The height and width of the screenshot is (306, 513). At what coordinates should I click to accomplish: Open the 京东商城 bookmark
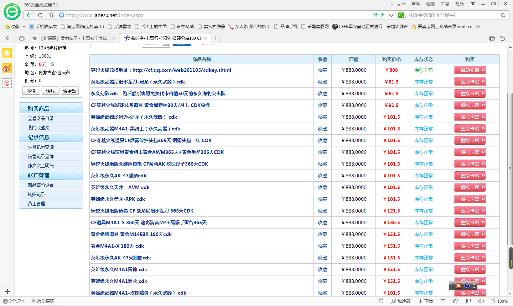pyautogui.click(x=182, y=26)
